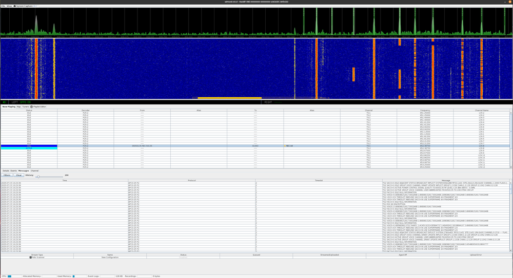Click the Streamed/Uploaded column header
The width and height of the screenshot is (513, 278).
329,255
